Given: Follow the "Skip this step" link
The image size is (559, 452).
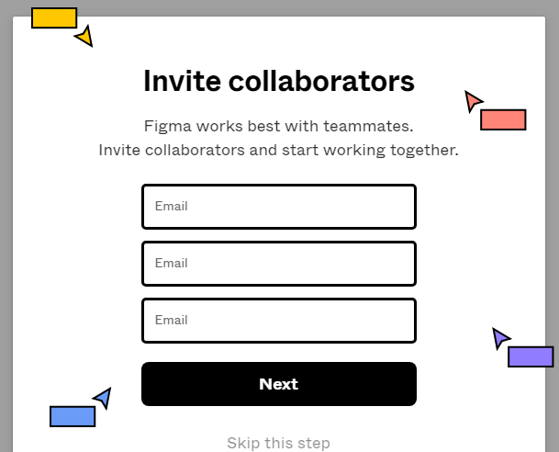Looking at the screenshot, I should 278,443.
